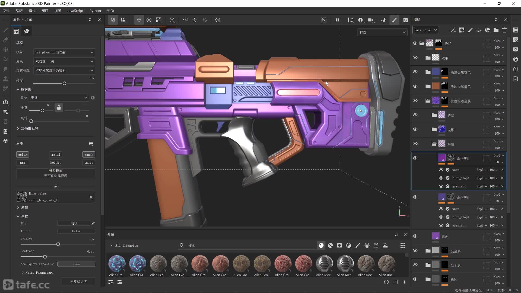
Task: Click the add folder icon in layers
Action: [496, 30]
